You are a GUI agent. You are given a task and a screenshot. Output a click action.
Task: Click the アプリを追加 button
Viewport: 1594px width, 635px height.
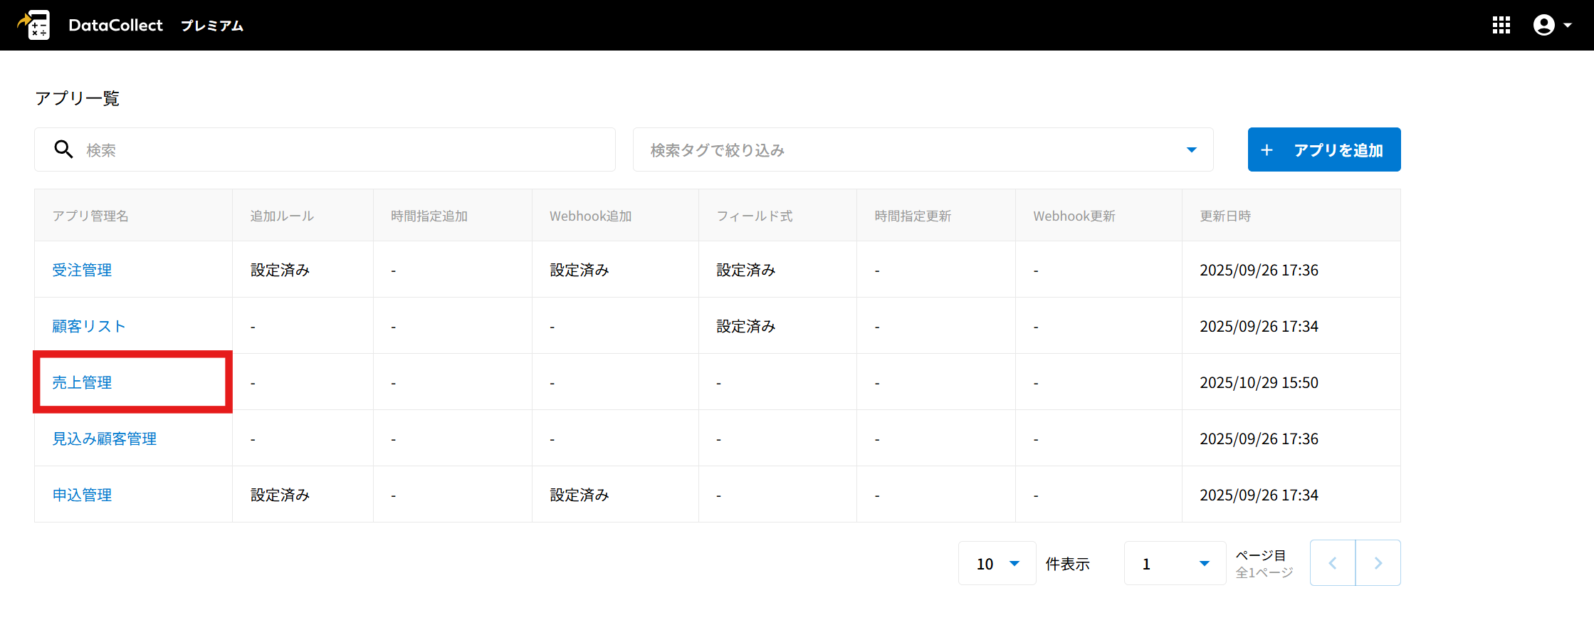(x=1323, y=149)
